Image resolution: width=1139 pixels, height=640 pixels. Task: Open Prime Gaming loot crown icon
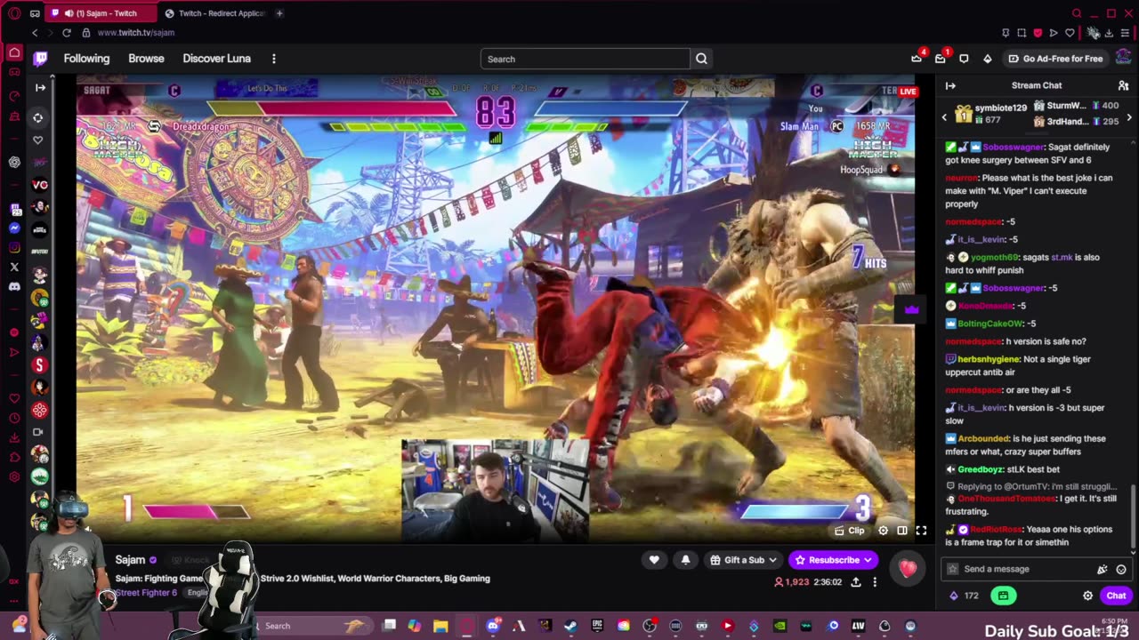[x=917, y=59]
